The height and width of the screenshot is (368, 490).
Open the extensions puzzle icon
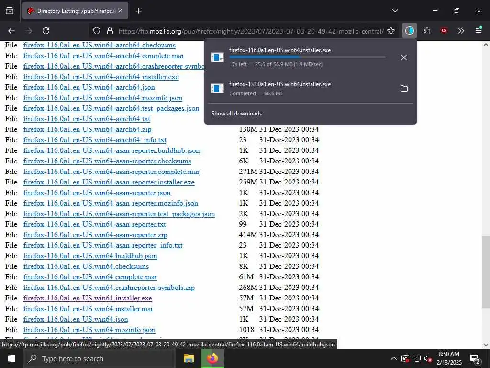click(427, 31)
